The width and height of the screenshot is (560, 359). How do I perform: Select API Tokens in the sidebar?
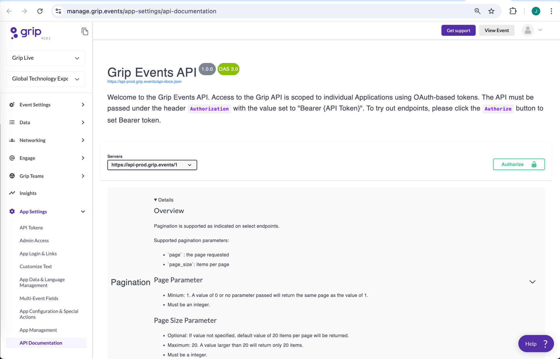click(31, 228)
